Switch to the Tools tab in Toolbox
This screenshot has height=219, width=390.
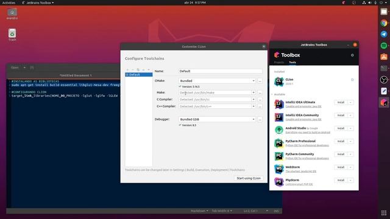click(x=292, y=62)
